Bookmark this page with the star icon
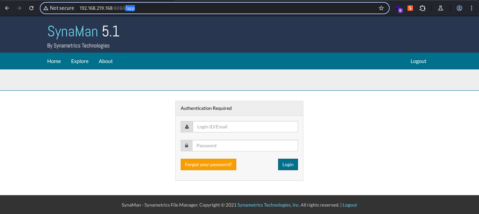 pos(381,8)
